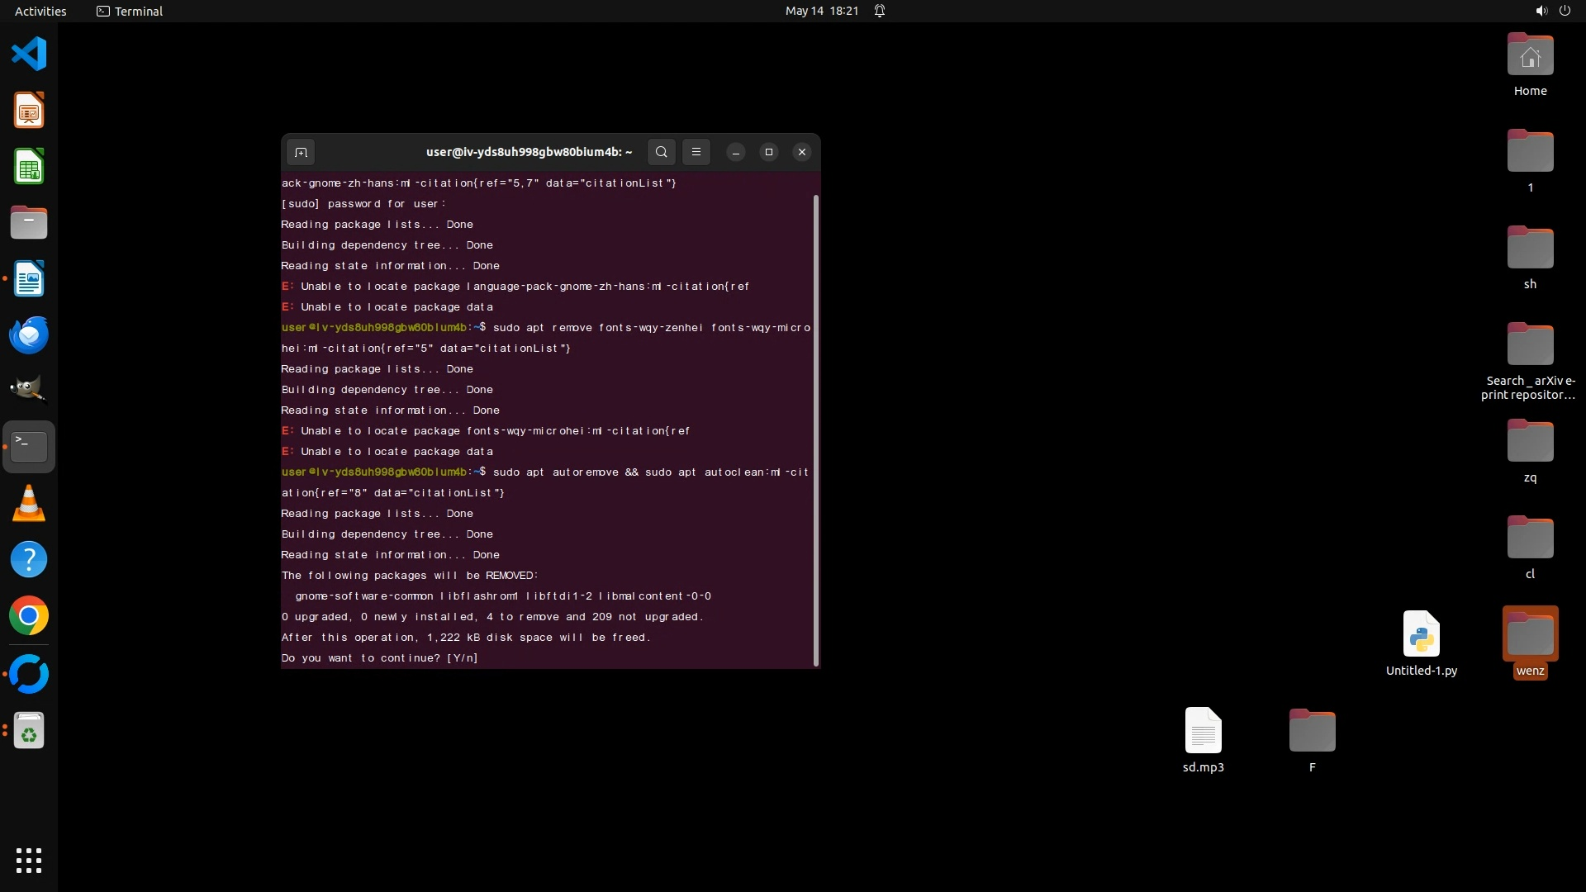Open the terminal hamburger menu
The image size is (1586, 892).
pyautogui.click(x=696, y=152)
